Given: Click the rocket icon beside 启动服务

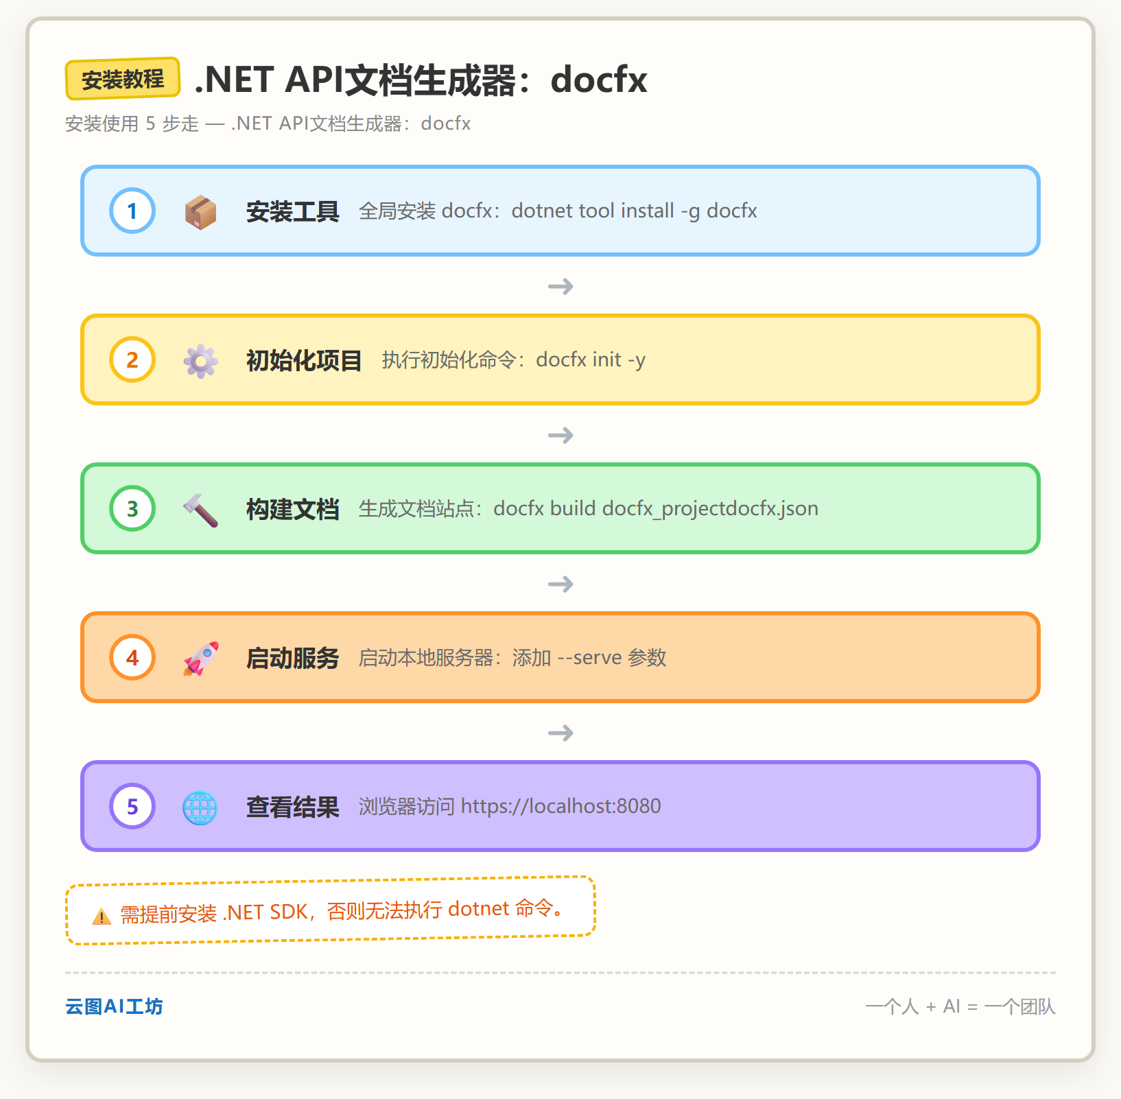Looking at the screenshot, I should pos(200,658).
